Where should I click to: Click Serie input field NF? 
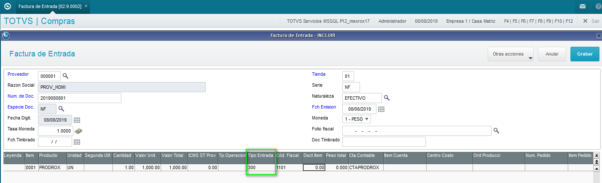[351, 87]
